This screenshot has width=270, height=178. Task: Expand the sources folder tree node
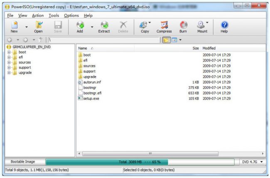click(9, 62)
